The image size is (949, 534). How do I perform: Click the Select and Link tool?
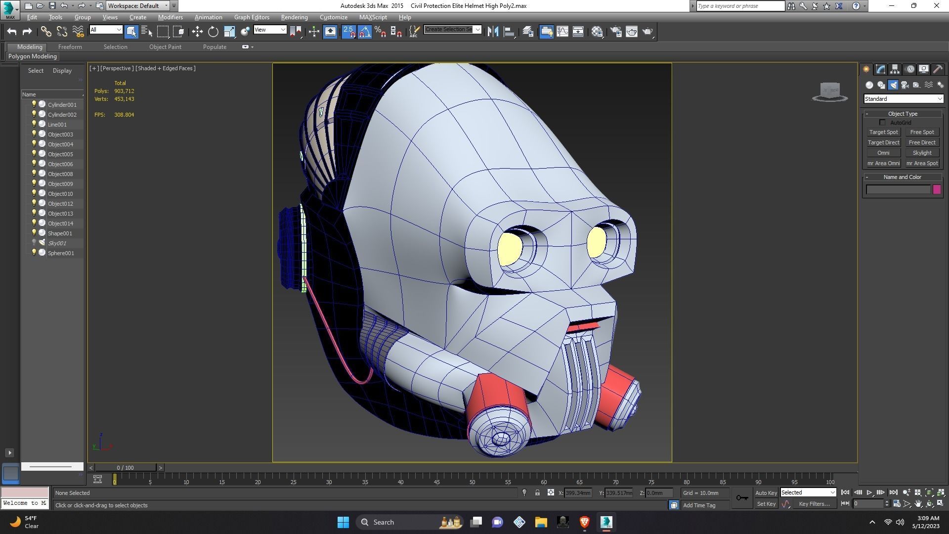46,31
